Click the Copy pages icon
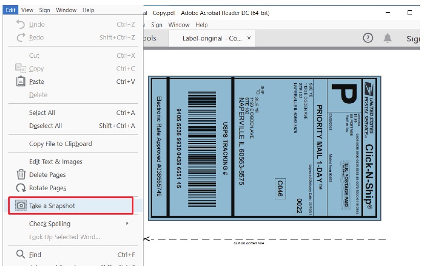This screenshot has height=275, width=426. 20,68
